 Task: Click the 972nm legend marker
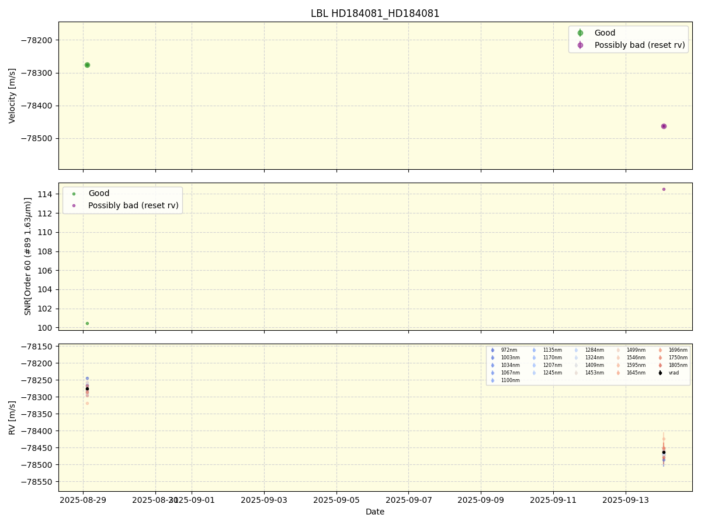click(492, 350)
